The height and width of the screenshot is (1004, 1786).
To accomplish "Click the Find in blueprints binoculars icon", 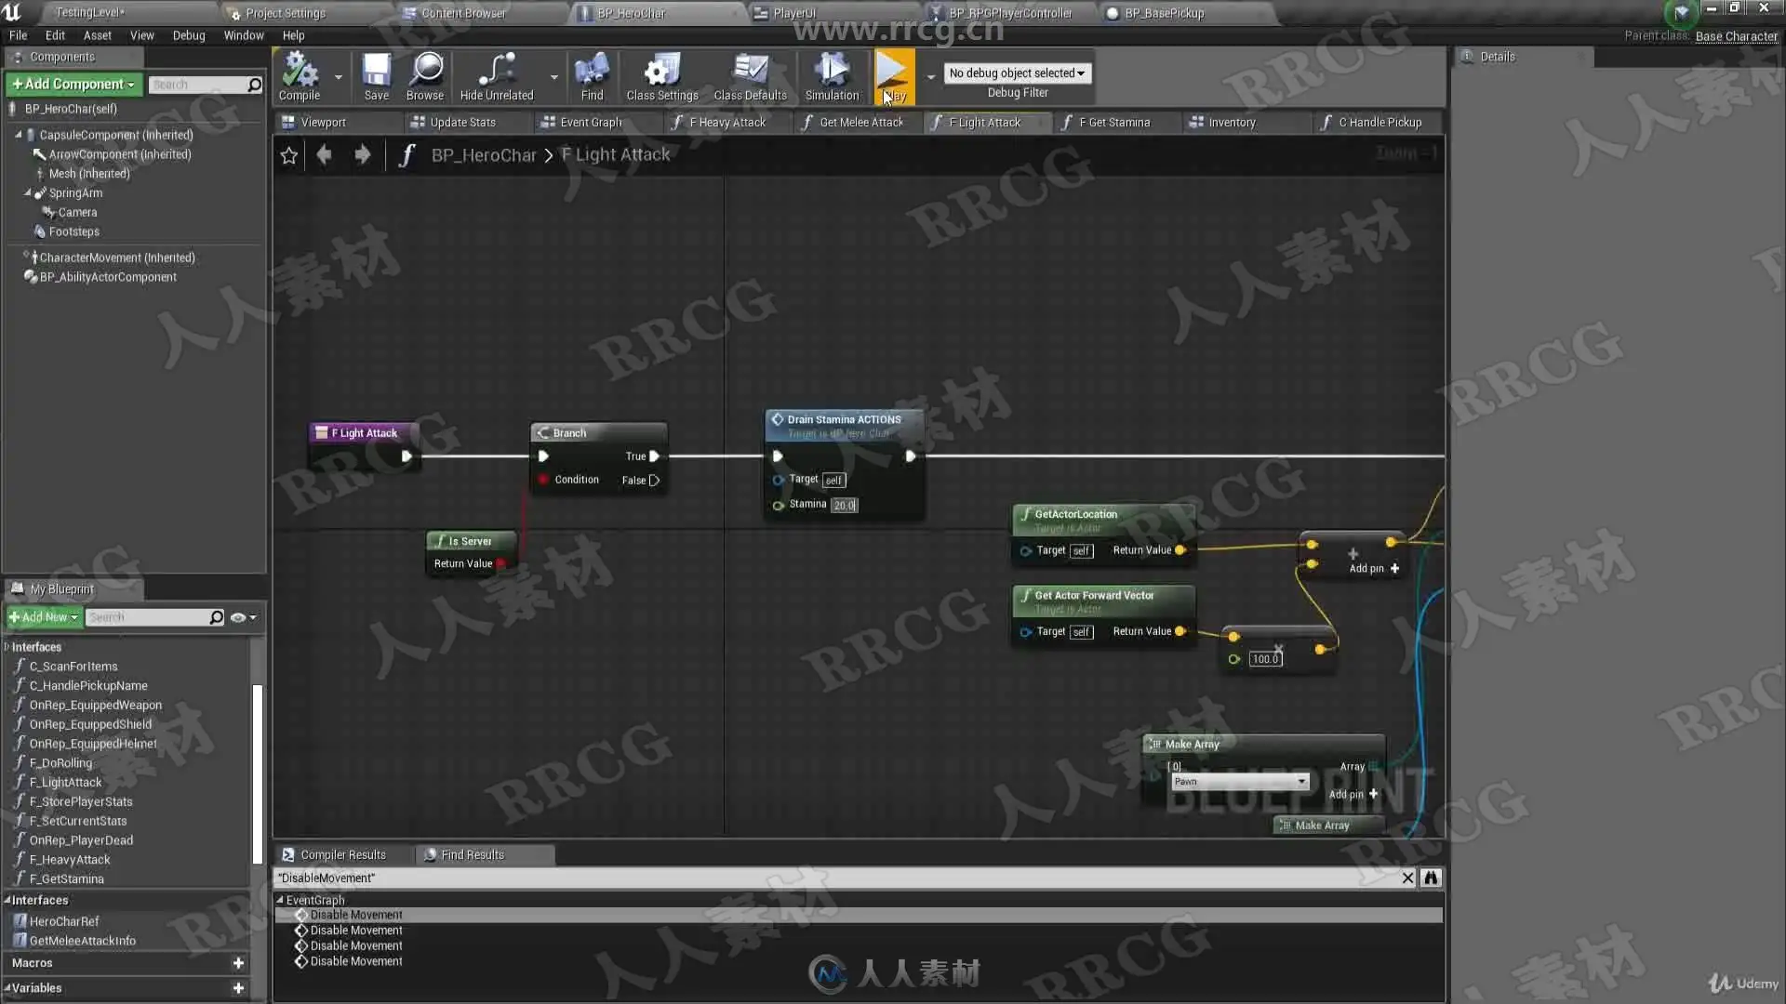I will point(1431,878).
